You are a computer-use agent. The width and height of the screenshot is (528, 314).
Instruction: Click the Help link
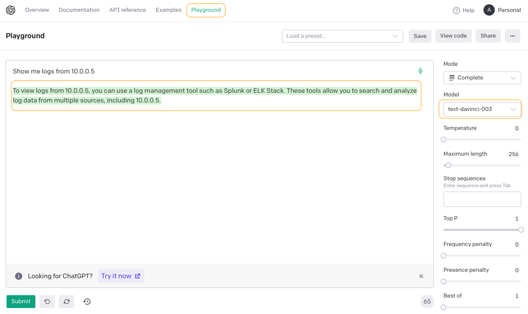pos(469,11)
